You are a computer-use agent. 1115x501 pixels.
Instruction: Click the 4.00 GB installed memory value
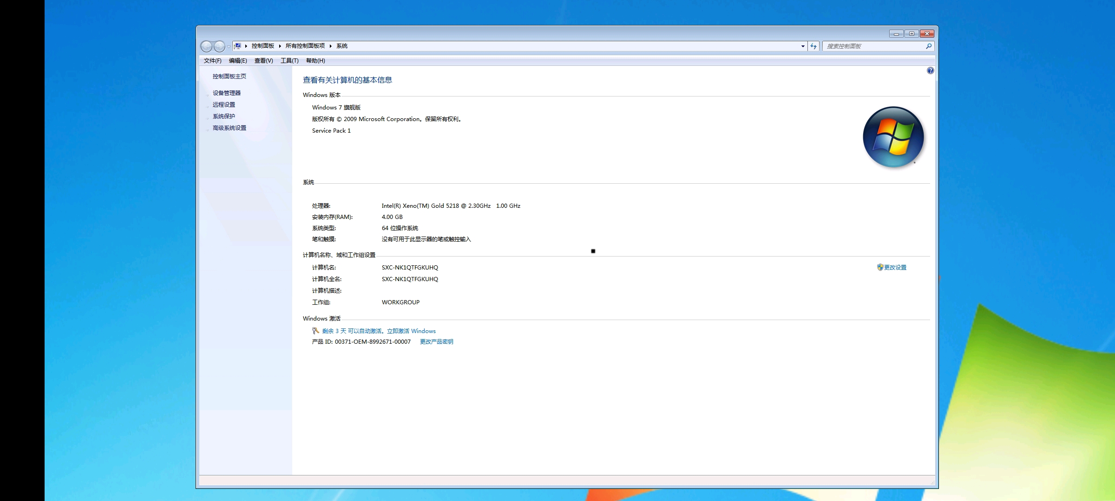click(x=392, y=217)
